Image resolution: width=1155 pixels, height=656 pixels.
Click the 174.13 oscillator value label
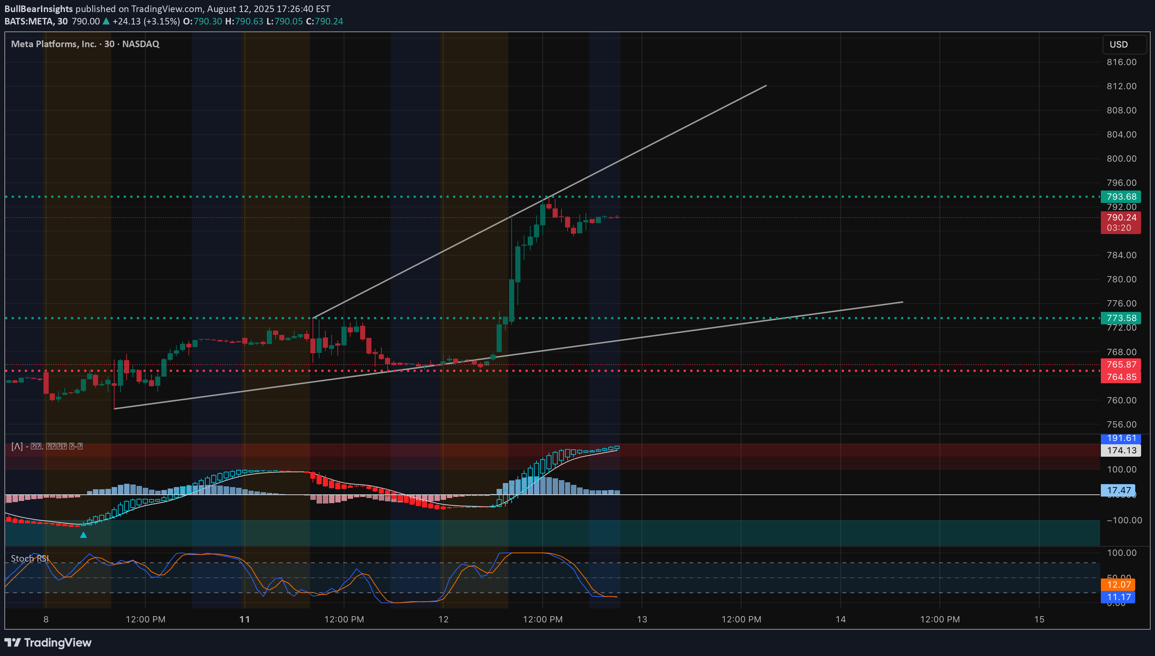tap(1121, 450)
